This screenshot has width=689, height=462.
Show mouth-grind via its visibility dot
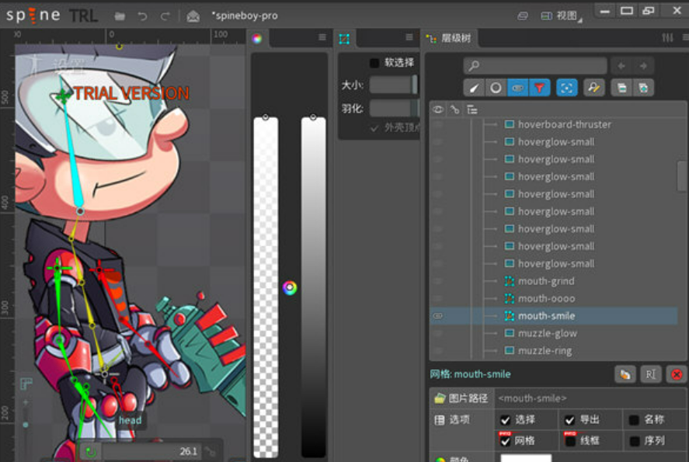[x=437, y=281]
